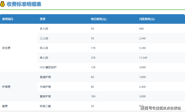Select the 三人间 row label
This screenshot has width=185, height=112.
(44, 38)
